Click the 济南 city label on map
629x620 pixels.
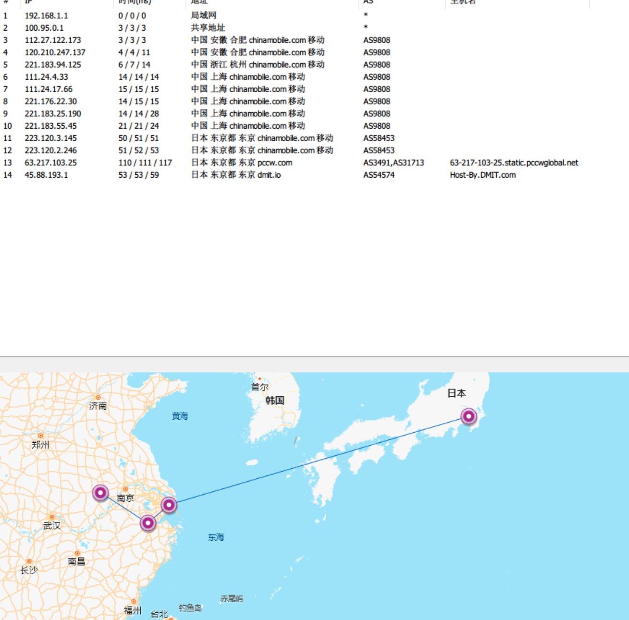pyautogui.click(x=98, y=406)
